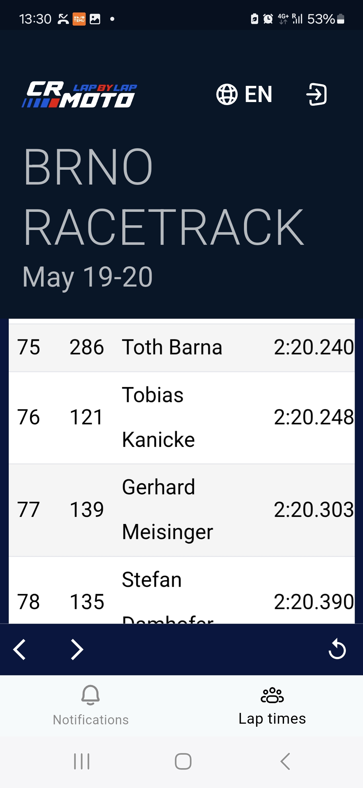Open Android recent apps button

click(82, 761)
